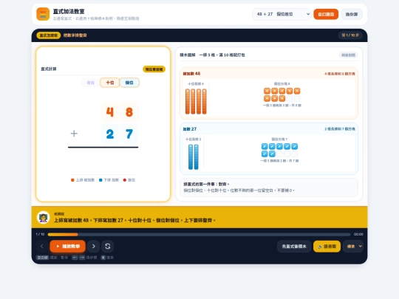Click the spacebar keyboard hint key
399x299 pixels.
(x=43, y=258)
